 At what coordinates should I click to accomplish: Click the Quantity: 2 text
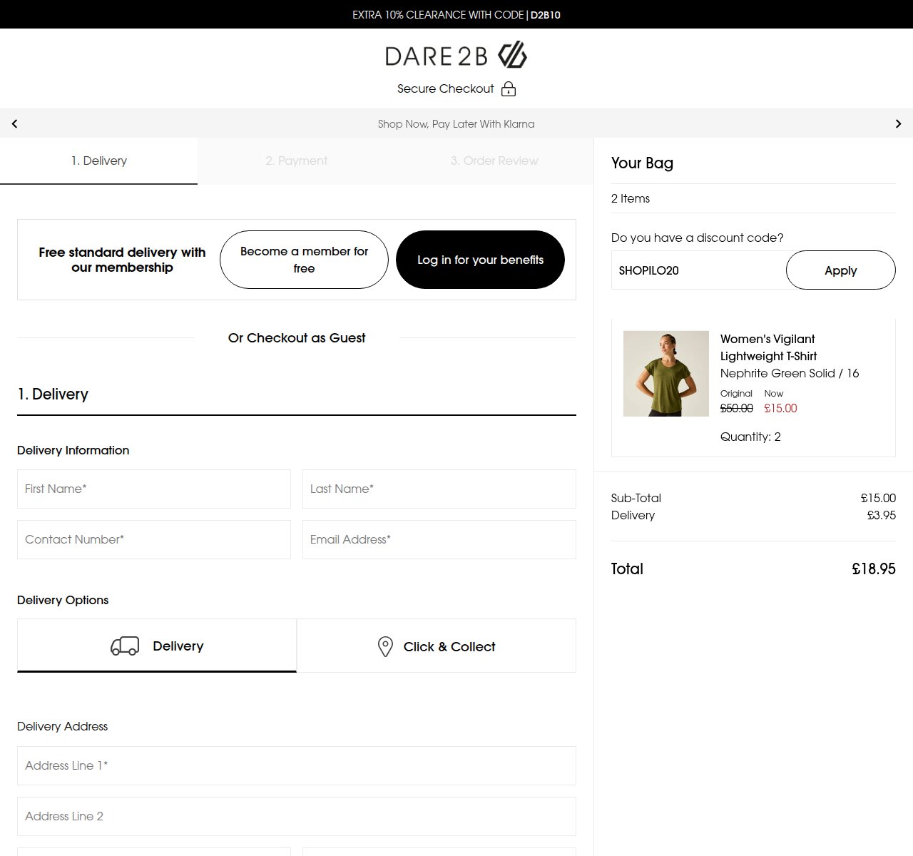point(750,437)
